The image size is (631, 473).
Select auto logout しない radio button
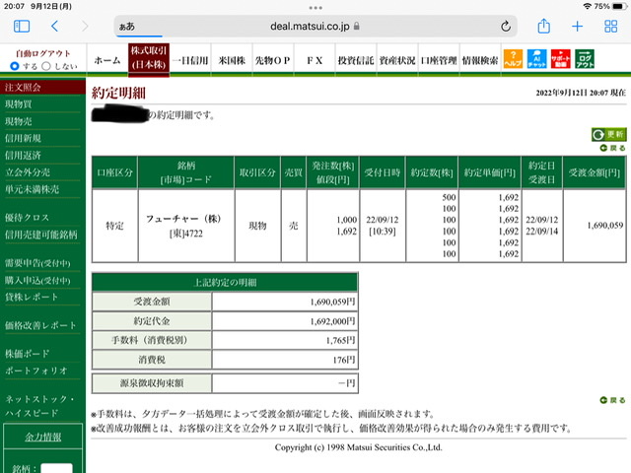click(x=46, y=66)
